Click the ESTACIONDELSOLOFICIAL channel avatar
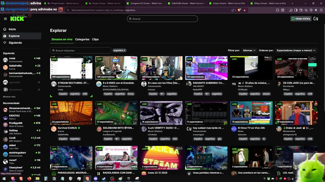The width and height of the screenshot is (325, 182). click(99, 84)
